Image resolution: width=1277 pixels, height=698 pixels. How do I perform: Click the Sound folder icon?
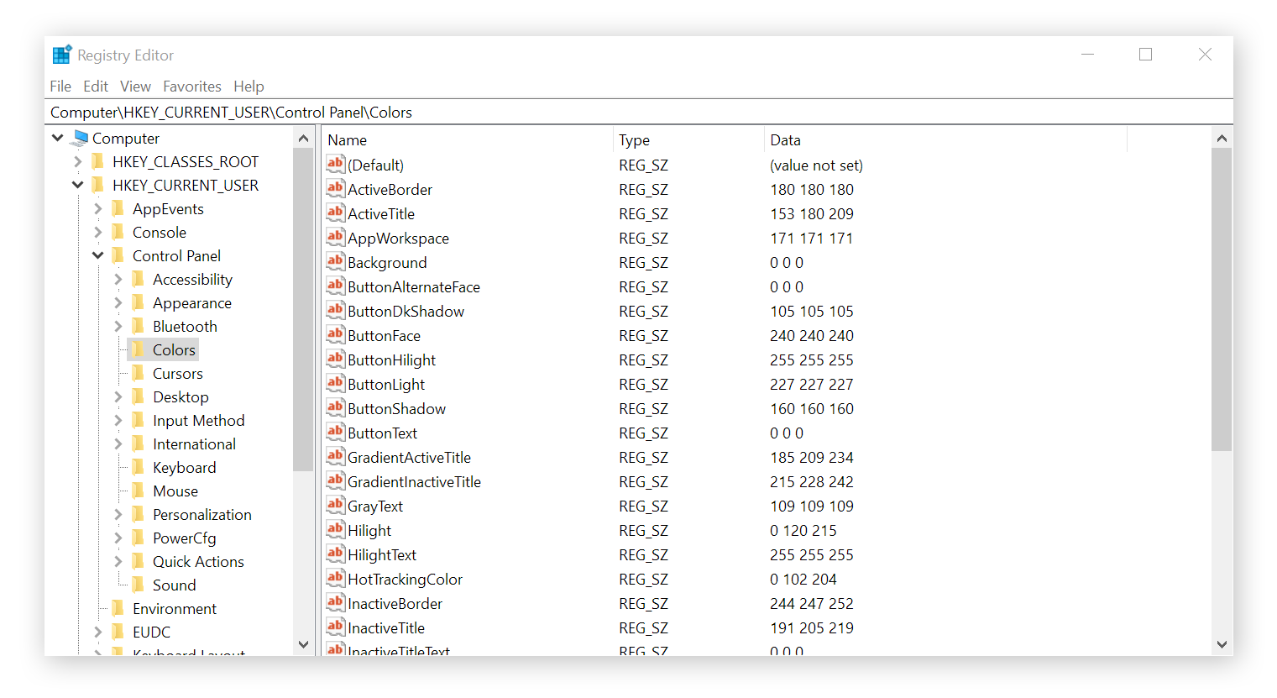pyautogui.click(x=139, y=585)
